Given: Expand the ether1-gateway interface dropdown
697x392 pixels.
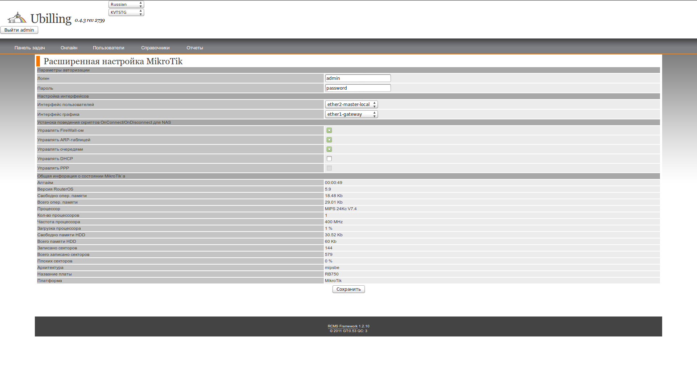Looking at the screenshot, I should tap(351, 114).
